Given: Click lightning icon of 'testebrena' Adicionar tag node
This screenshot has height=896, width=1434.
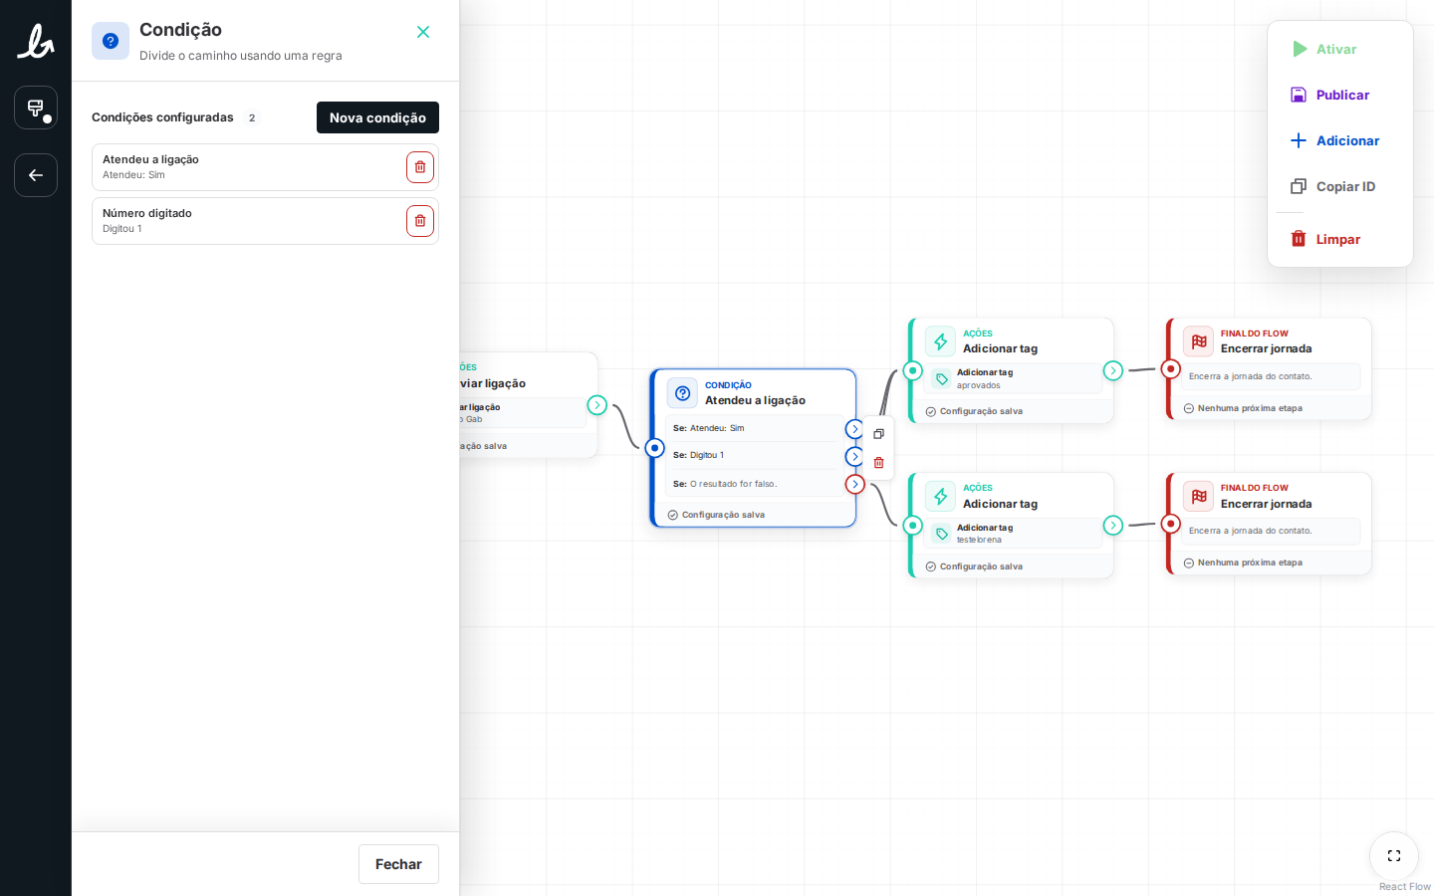Looking at the screenshot, I should [940, 497].
